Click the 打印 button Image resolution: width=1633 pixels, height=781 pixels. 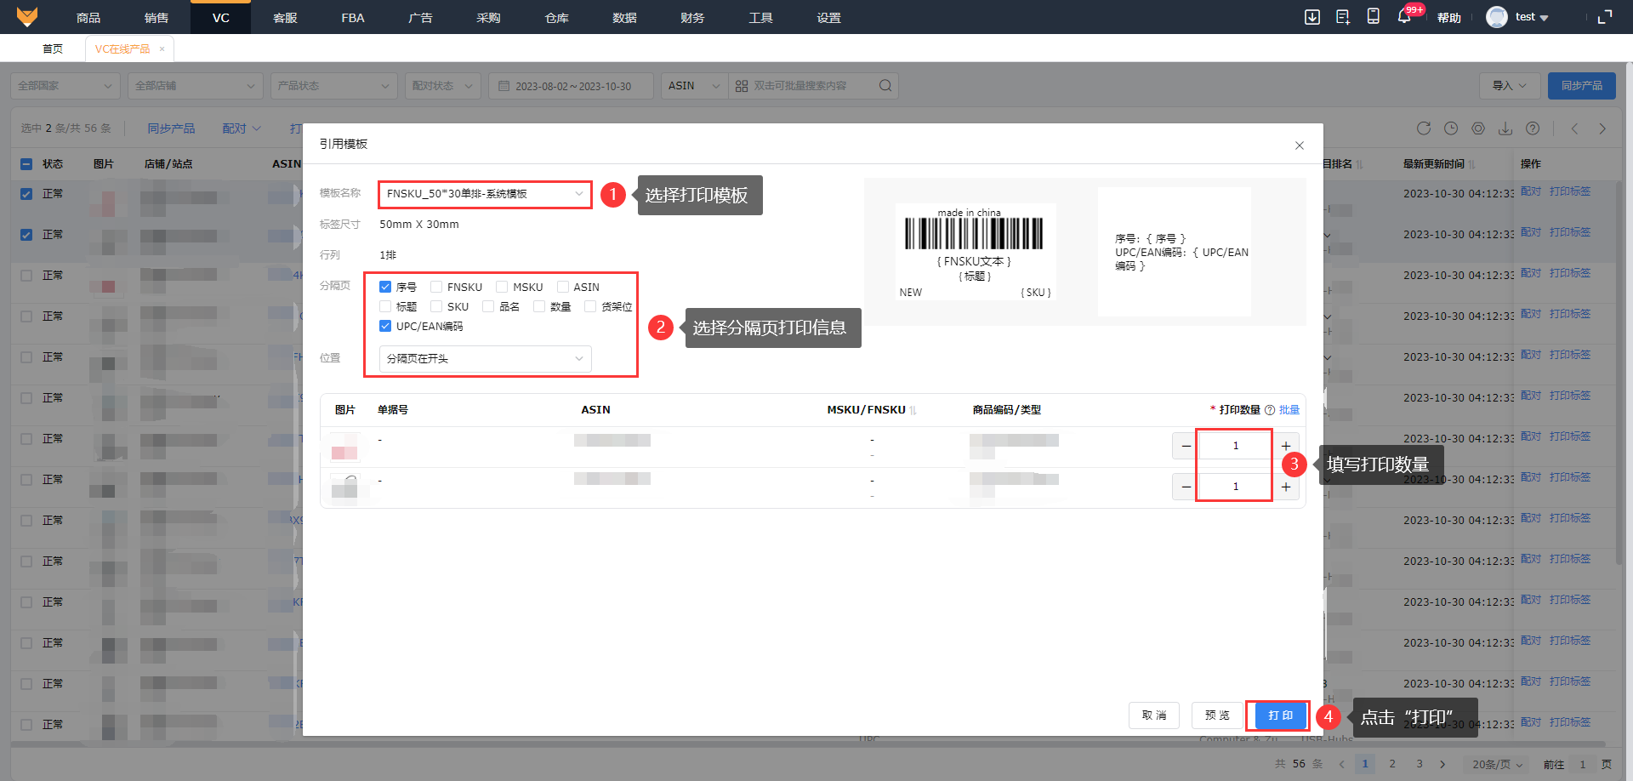click(1280, 715)
